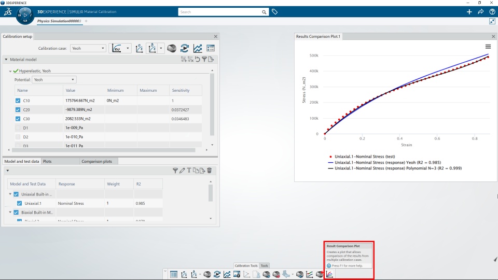
Task: Click the settings list panel icon in setup
Action: pyautogui.click(x=211, y=48)
